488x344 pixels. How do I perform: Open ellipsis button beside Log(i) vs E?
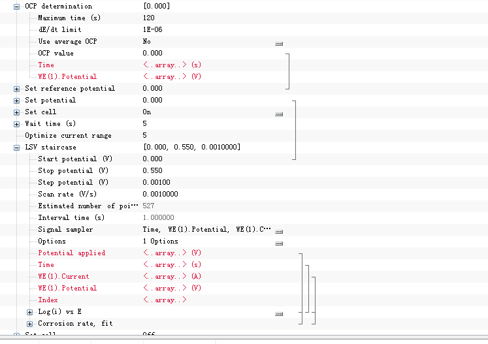(279, 314)
